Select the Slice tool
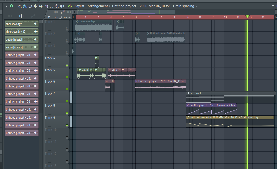This screenshot has height=169, width=277. click(46, 6)
